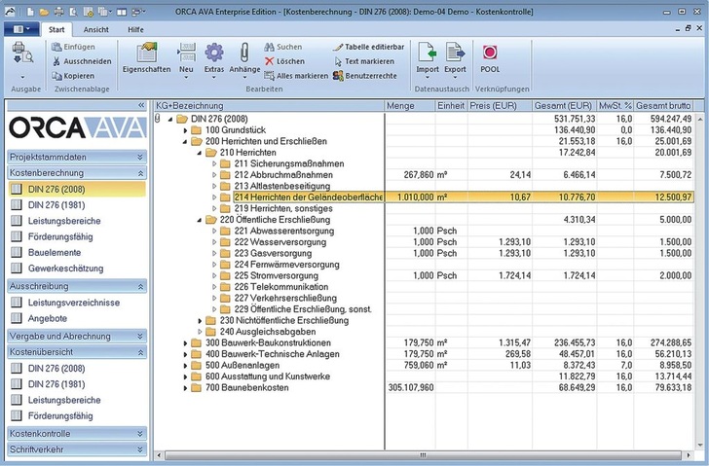This screenshot has width=709, height=466.
Task: Collapse the Kostenberechnung sidebar section
Action: 140,173
